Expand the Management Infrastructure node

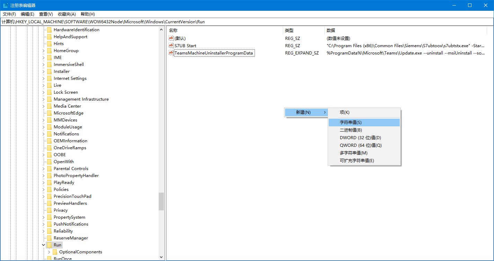pyautogui.click(x=44, y=99)
